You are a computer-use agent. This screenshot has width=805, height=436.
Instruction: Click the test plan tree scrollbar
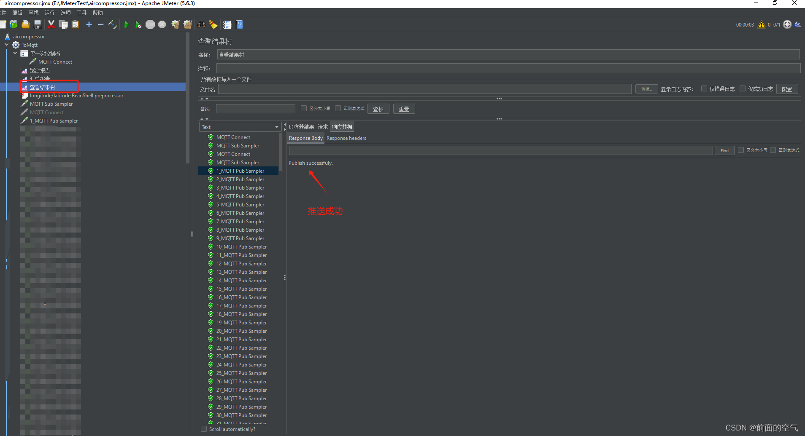coord(188,97)
